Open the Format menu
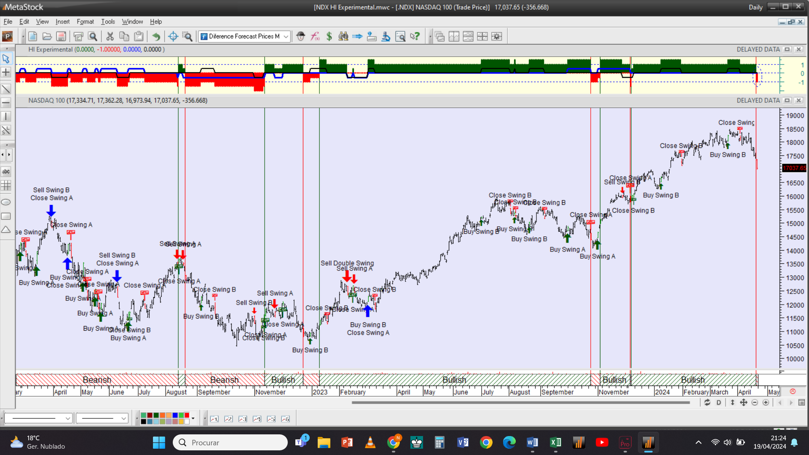Screen dimensions: 809x455 85,21
